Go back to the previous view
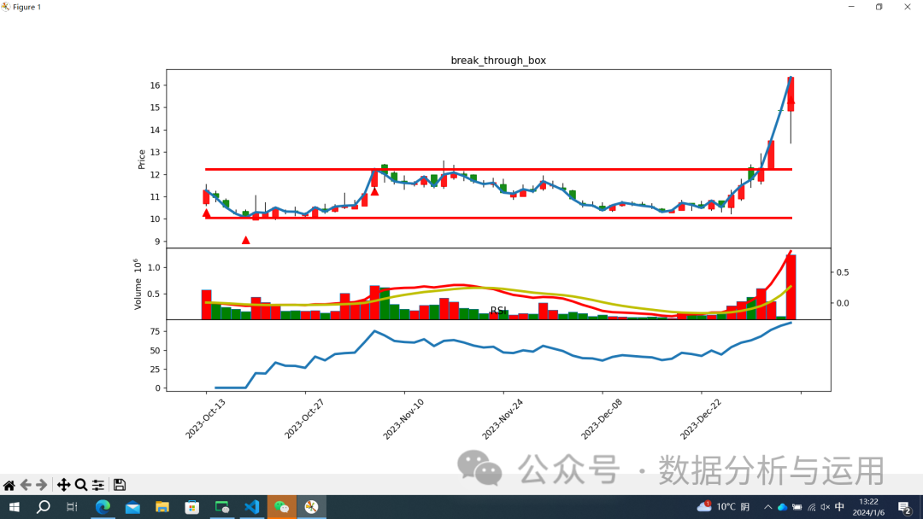923x519 pixels. point(26,485)
